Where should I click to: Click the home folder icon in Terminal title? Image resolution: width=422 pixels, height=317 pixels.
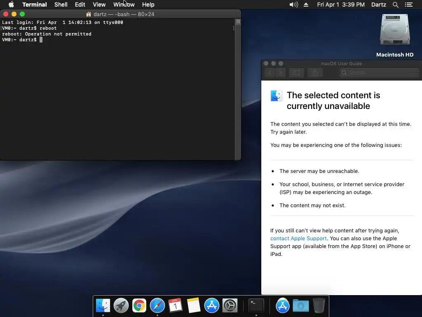pyautogui.click(x=88, y=14)
